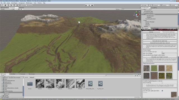Switch to the Gaia Manager tab
The height and width of the screenshot is (100, 179).
[x=155, y=28]
